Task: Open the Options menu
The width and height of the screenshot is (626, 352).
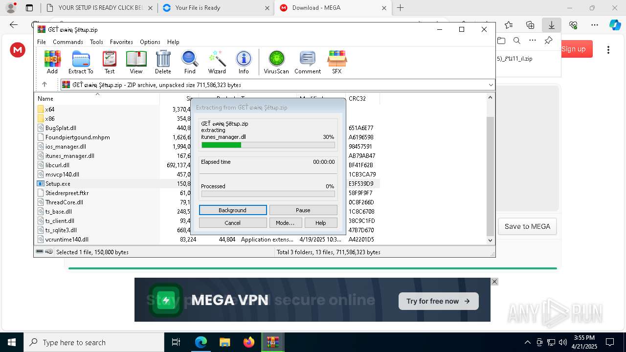Action: 150,42
